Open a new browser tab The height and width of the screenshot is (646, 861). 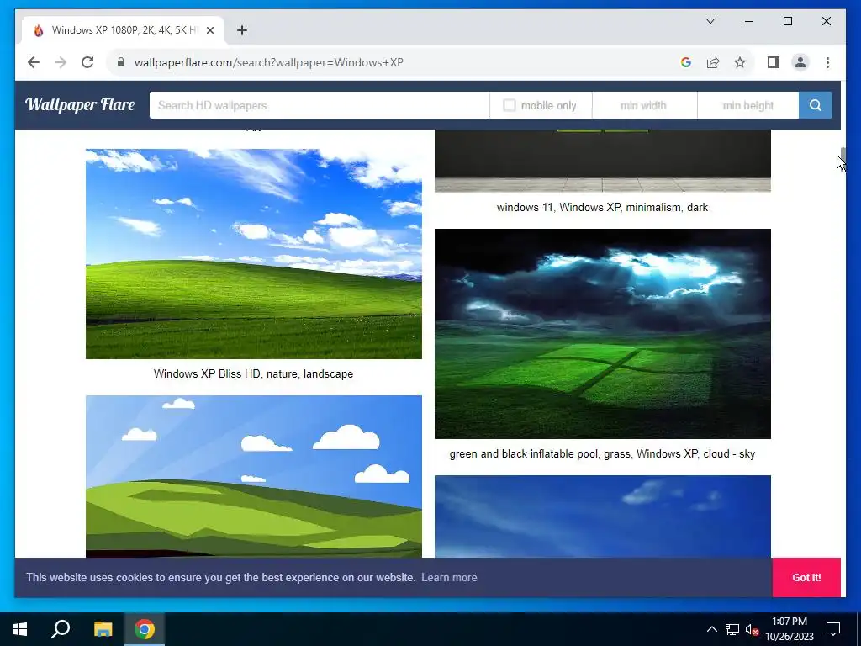tap(241, 30)
